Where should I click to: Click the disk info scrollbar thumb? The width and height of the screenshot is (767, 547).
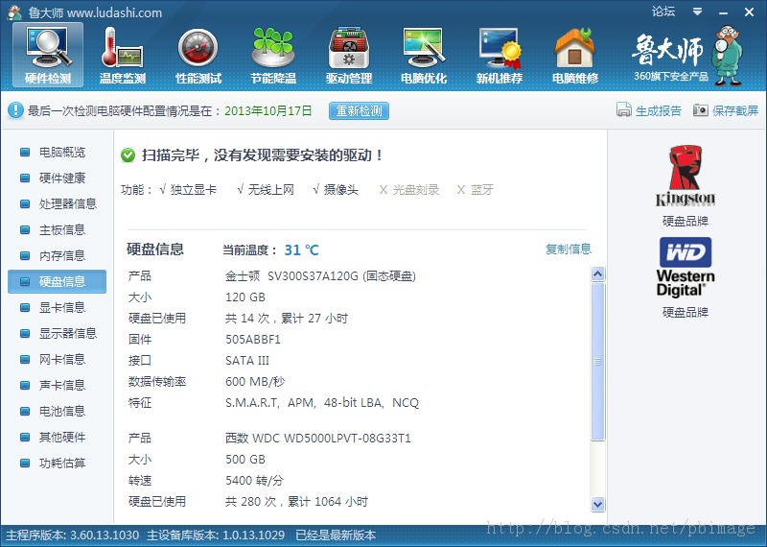(x=597, y=362)
